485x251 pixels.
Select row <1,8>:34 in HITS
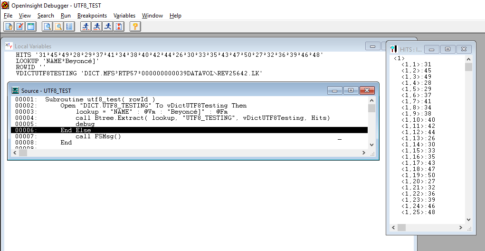click(416, 108)
